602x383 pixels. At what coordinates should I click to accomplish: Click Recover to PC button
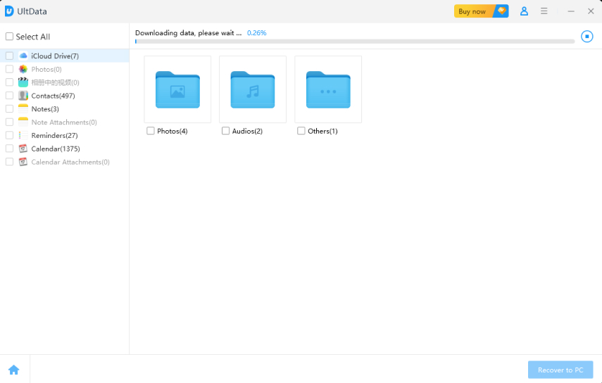pyautogui.click(x=560, y=370)
